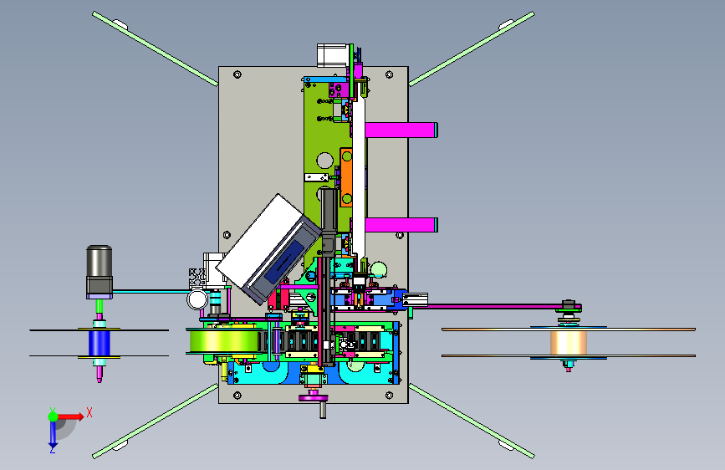Select the aluminum extrusion profile end

[x=197, y=278]
